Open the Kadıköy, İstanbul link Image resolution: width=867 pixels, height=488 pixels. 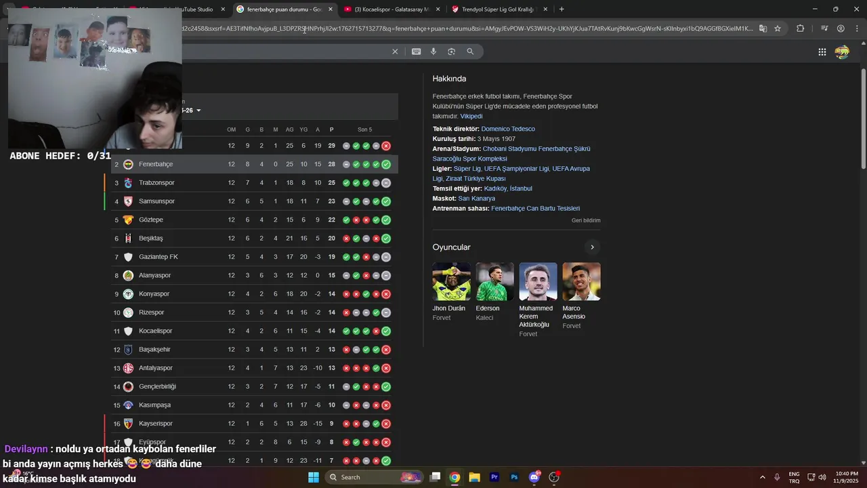tap(508, 188)
